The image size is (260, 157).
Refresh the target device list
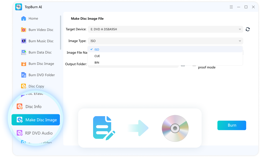pos(248,29)
